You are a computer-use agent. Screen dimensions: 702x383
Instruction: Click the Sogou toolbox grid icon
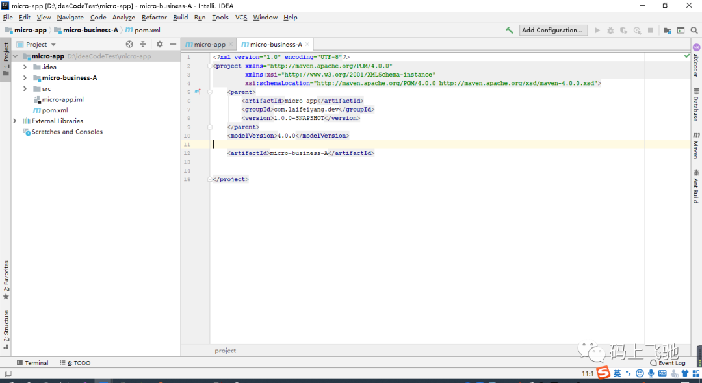(695, 373)
